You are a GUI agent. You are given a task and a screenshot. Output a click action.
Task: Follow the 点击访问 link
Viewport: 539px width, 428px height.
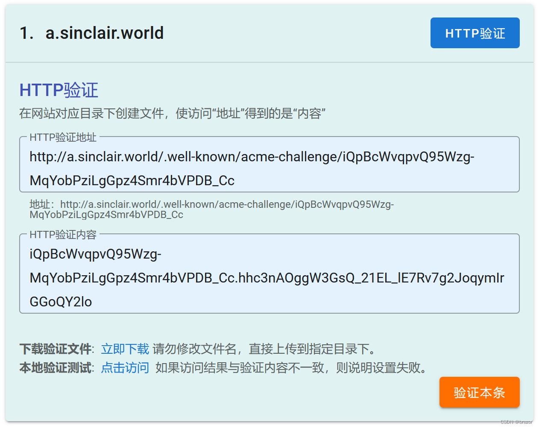point(125,367)
